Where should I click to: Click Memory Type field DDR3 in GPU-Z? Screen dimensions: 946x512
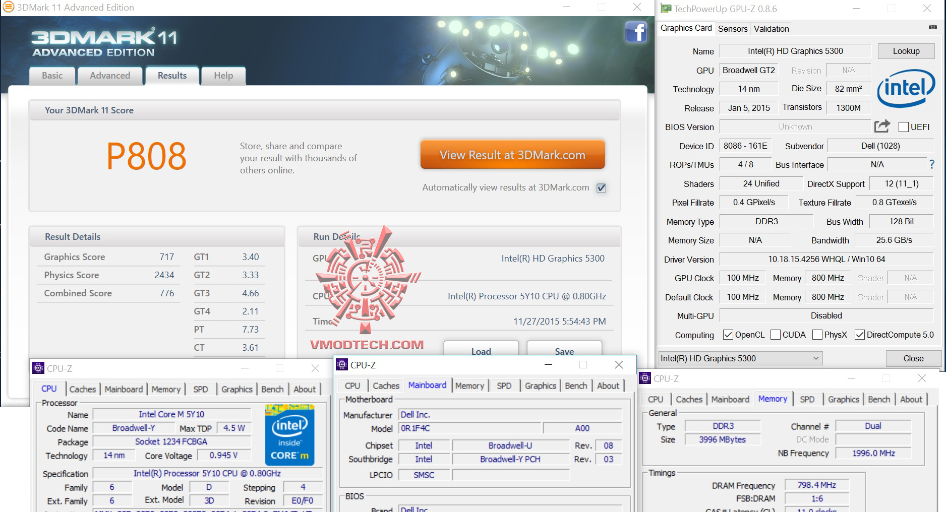[766, 221]
